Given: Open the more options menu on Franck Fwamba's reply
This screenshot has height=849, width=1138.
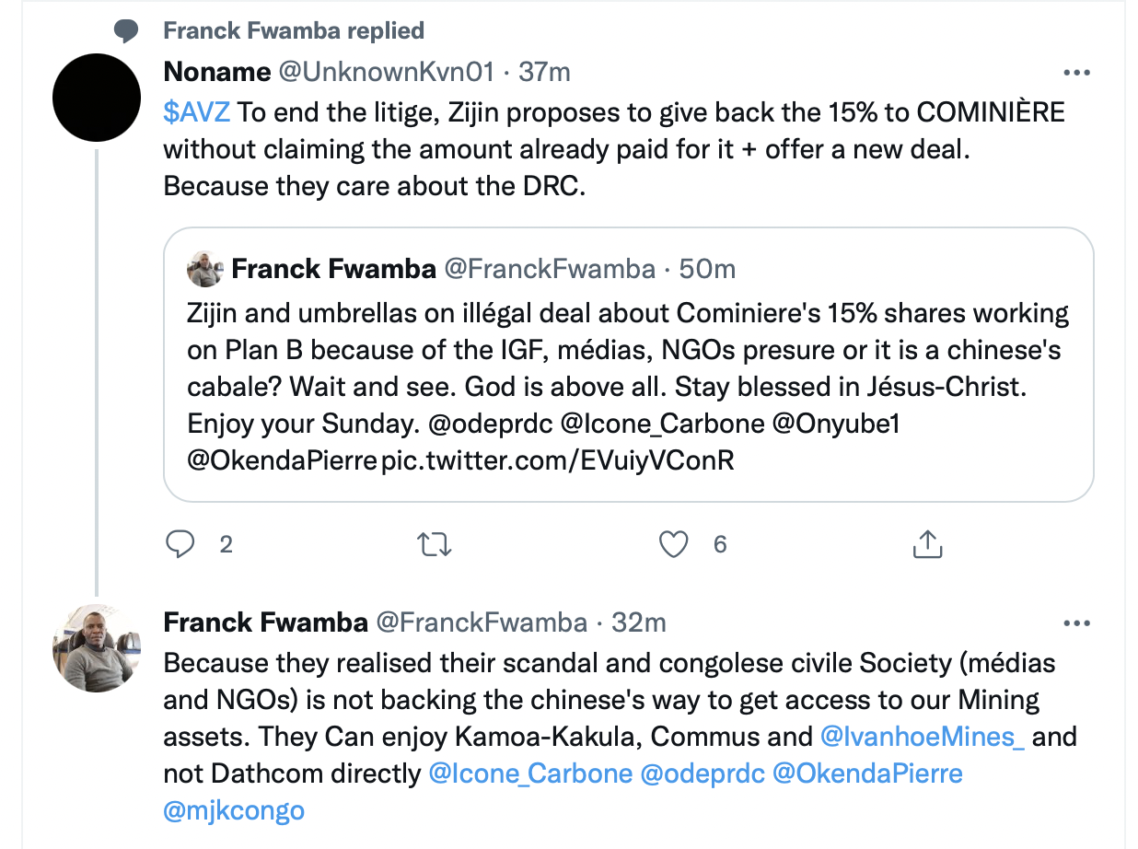Looking at the screenshot, I should point(1076,623).
